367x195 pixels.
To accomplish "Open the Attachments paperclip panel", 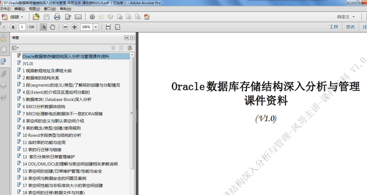I will (4, 73).
